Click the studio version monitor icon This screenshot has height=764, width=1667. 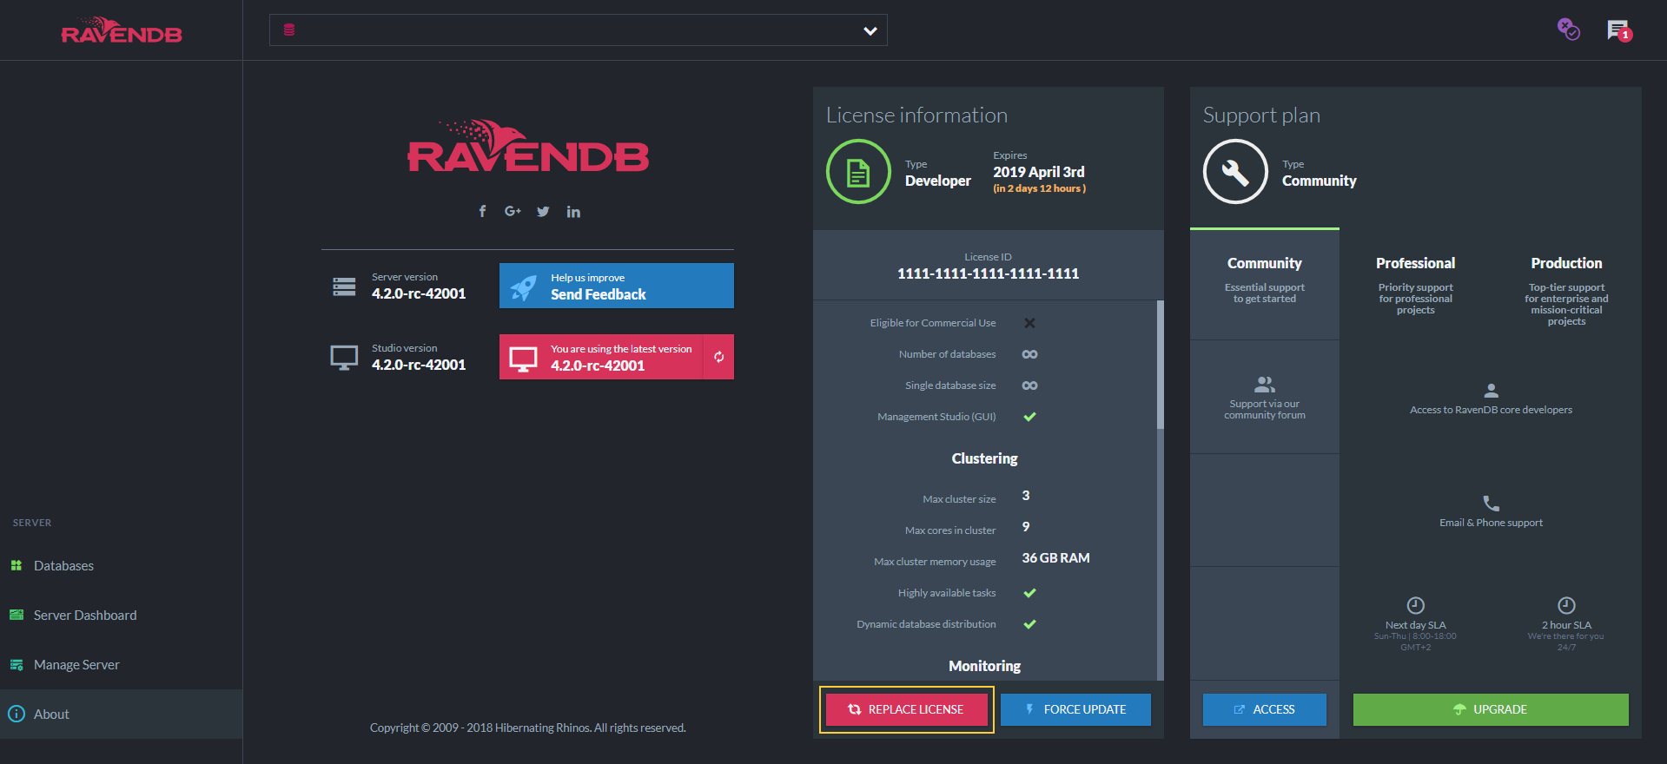coord(344,358)
